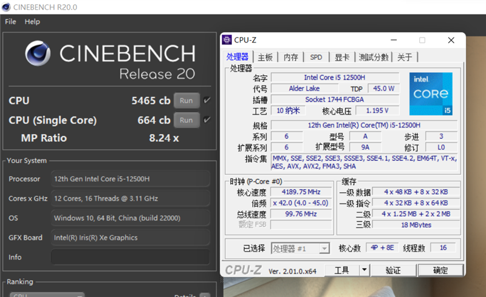The height and width of the screenshot is (297, 486).
Task: Toggle the CPU (Single Core) test checkbox
Action: (207, 119)
